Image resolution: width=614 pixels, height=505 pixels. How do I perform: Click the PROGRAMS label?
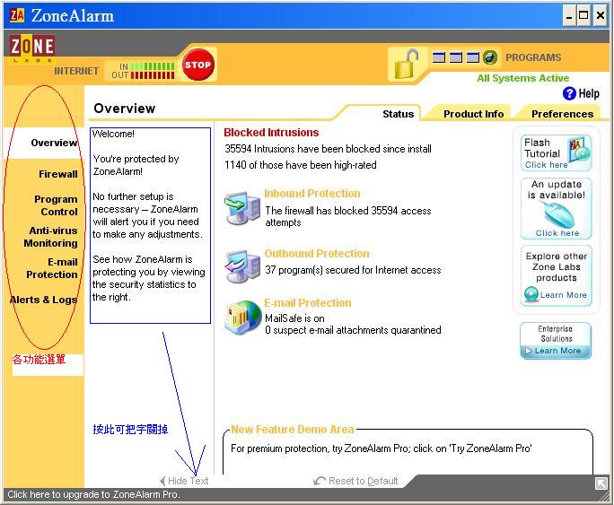(x=533, y=57)
